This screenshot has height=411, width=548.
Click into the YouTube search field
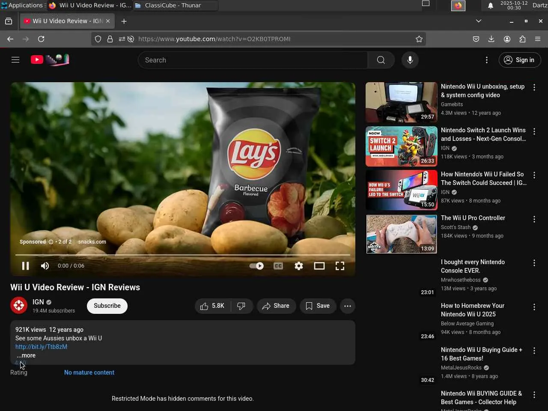click(x=253, y=60)
